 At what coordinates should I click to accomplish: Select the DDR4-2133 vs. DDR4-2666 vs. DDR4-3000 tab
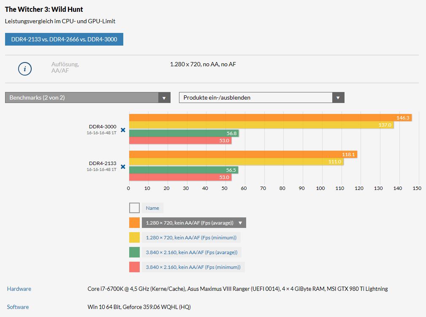point(64,39)
